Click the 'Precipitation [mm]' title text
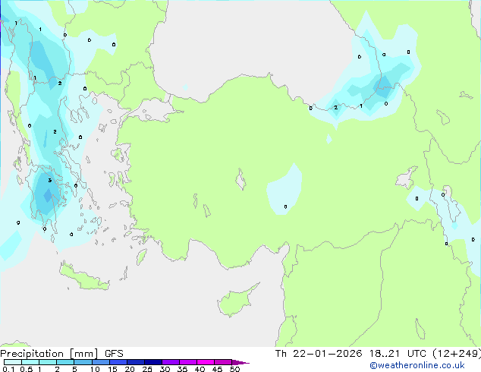The height and width of the screenshot is (372, 481). [49, 354]
